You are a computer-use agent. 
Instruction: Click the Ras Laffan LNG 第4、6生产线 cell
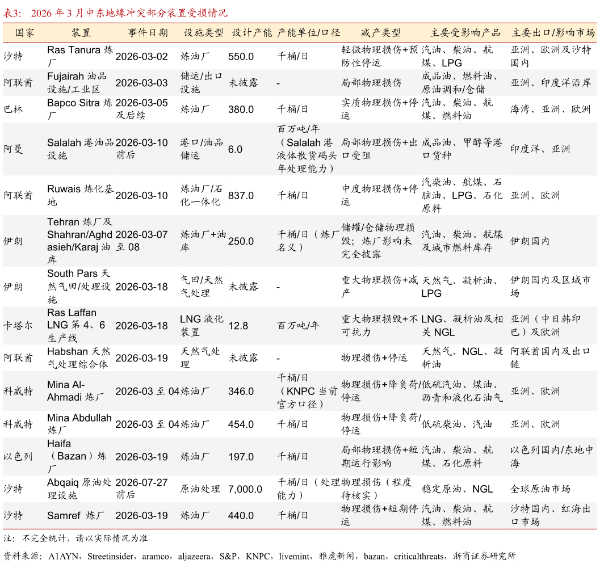pos(75,325)
